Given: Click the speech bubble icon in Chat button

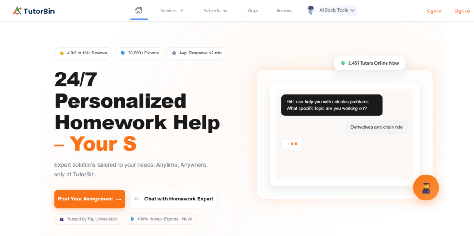Looking at the screenshot, I should [x=137, y=199].
